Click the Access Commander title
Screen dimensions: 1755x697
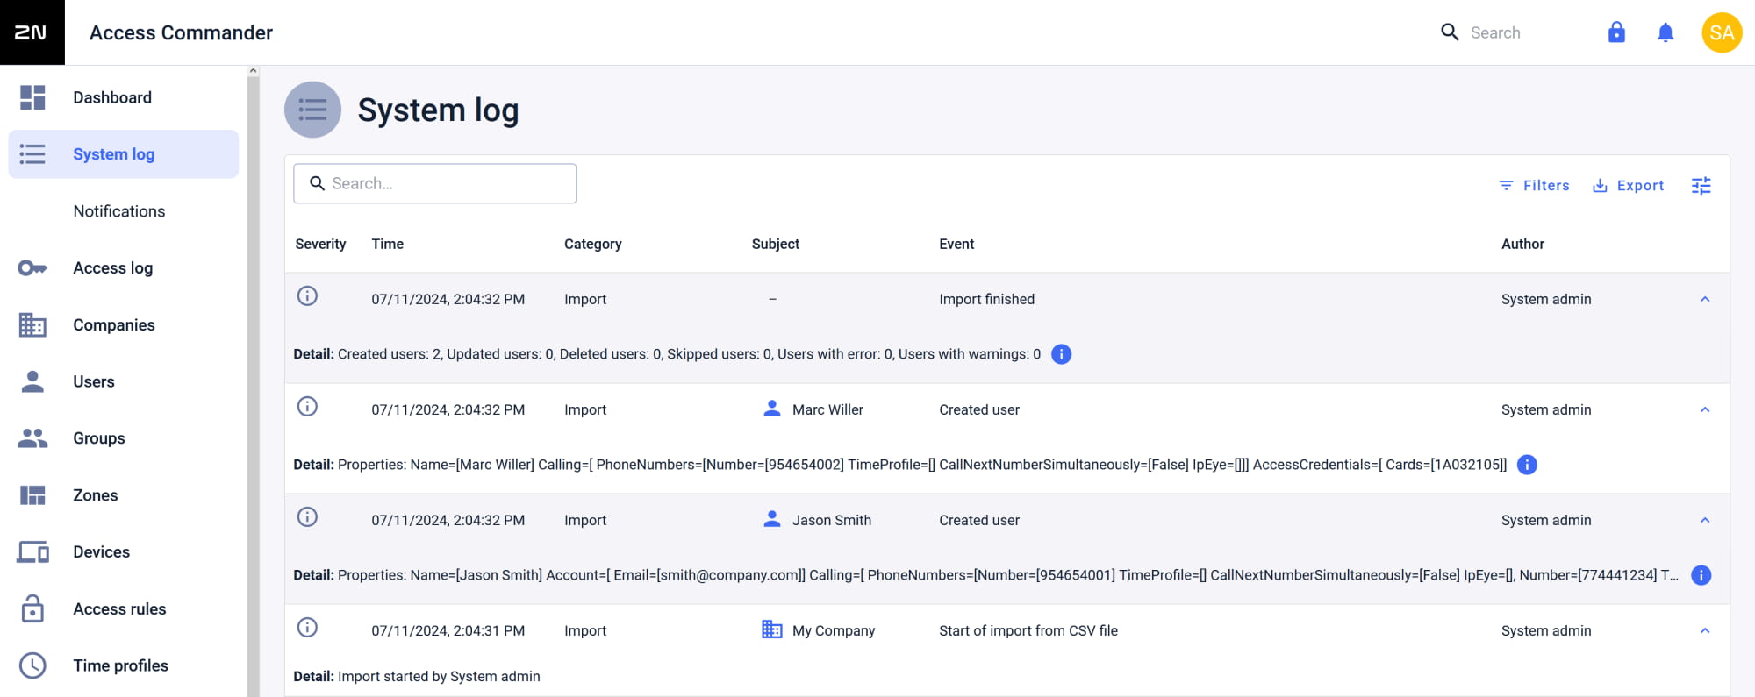coord(181,32)
